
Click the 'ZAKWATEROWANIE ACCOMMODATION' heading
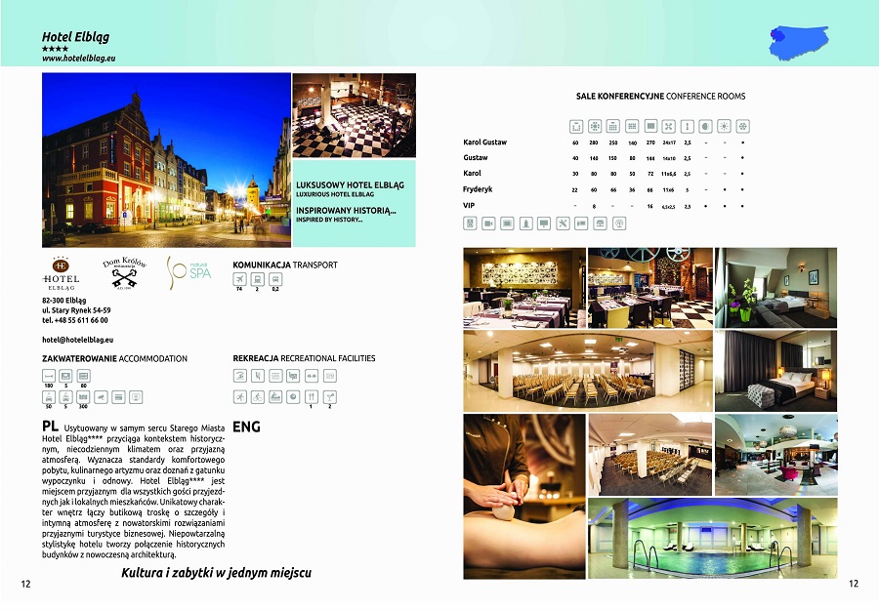[x=115, y=358]
